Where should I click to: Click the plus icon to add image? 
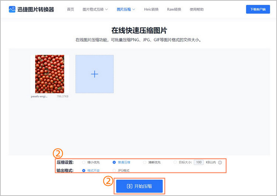pyautogui.click(x=95, y=74)
